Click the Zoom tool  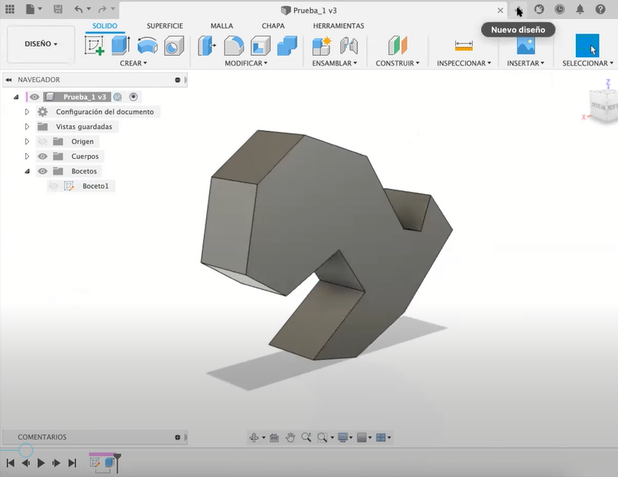[306, 437]
